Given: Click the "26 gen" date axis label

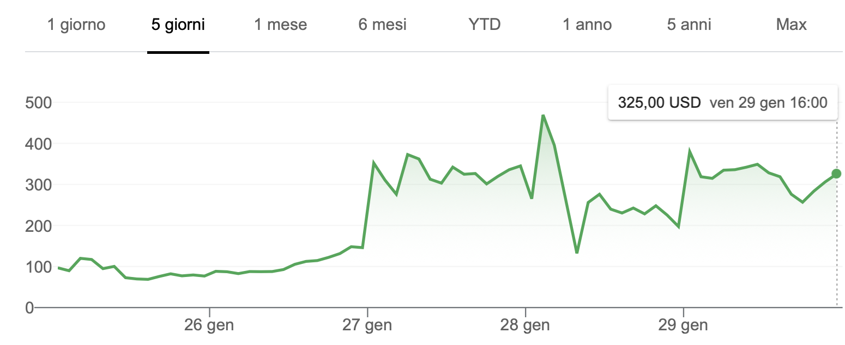Looking at the screenshot, I should [209, 326].
